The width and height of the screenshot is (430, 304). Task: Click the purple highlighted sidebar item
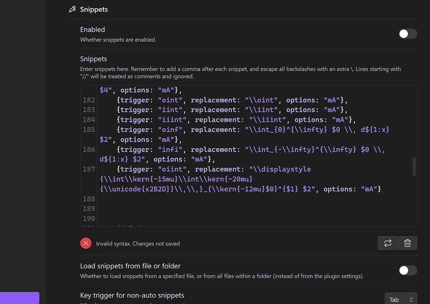pyautogui.click(x=19, y=298)
